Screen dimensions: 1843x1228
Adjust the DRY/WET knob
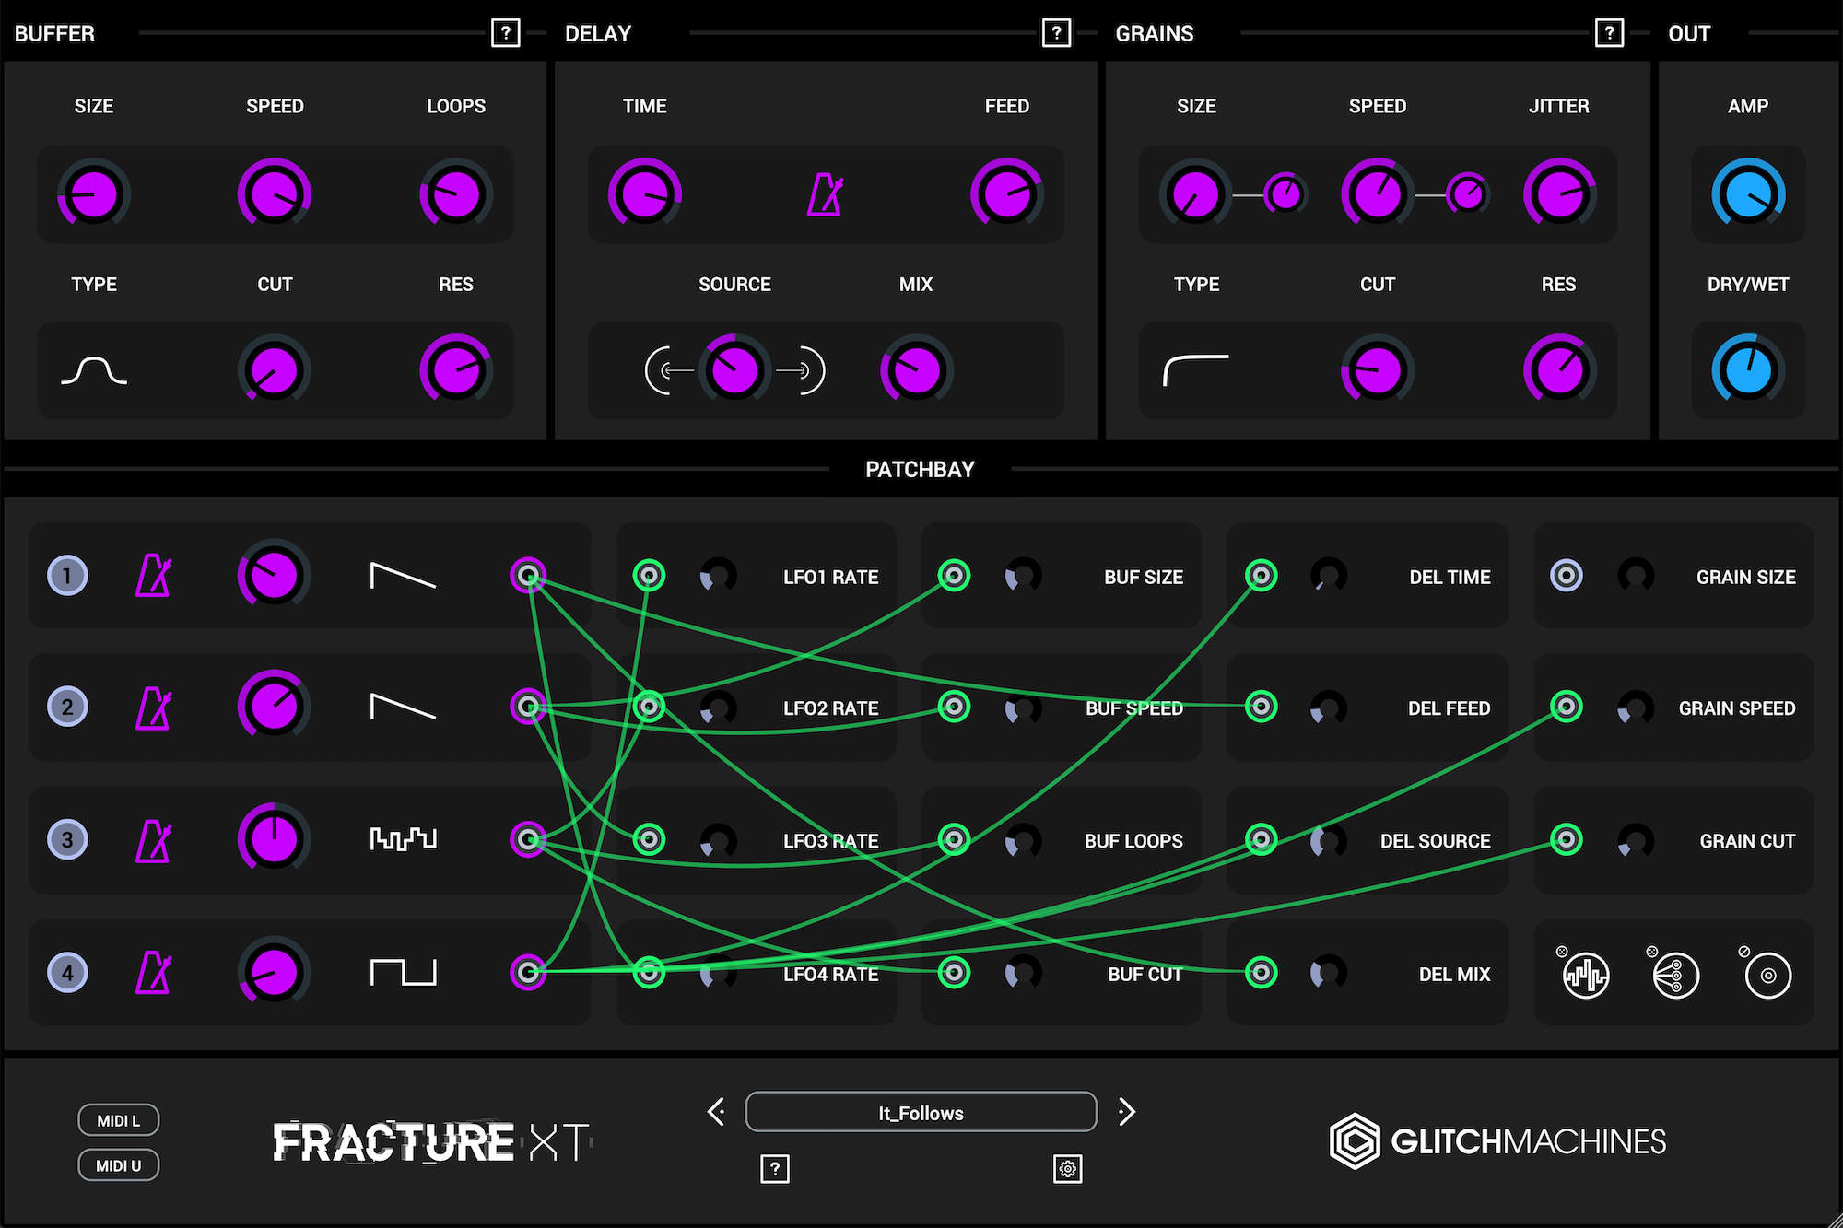pyautogui.click(x=1748, y=371)
